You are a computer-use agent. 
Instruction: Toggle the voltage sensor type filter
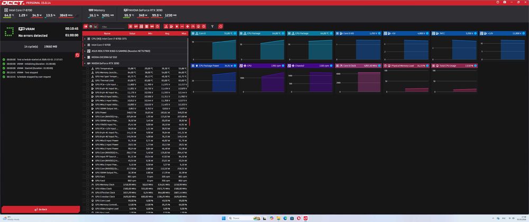[171, 26]
